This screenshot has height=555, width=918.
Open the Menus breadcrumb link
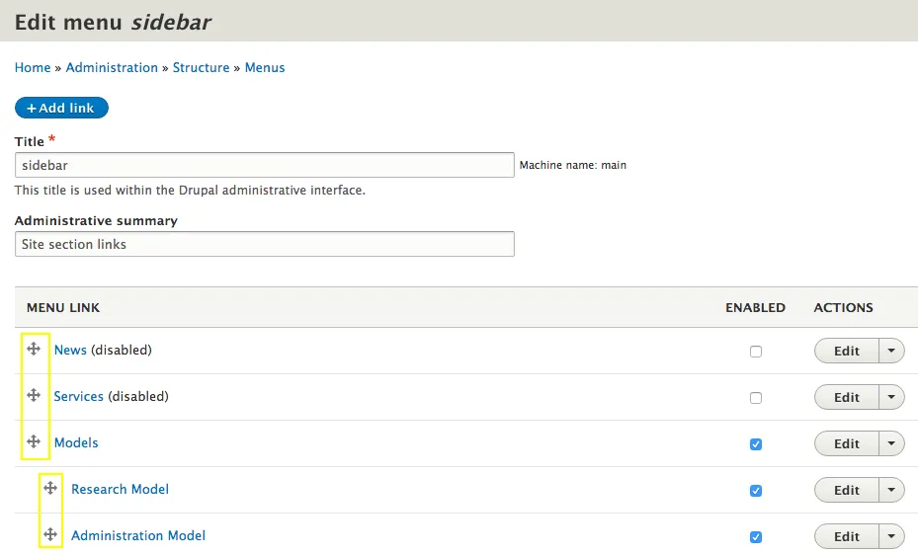pyautogui.click(x=265, y=68)
